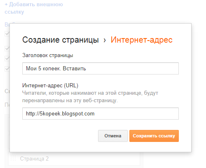Image resolution: width=206 pixels, height=168 pixels.
Task: Click the 'Заголовок страницы' field label
Action: pyautogui.click(x=48, y=55)
